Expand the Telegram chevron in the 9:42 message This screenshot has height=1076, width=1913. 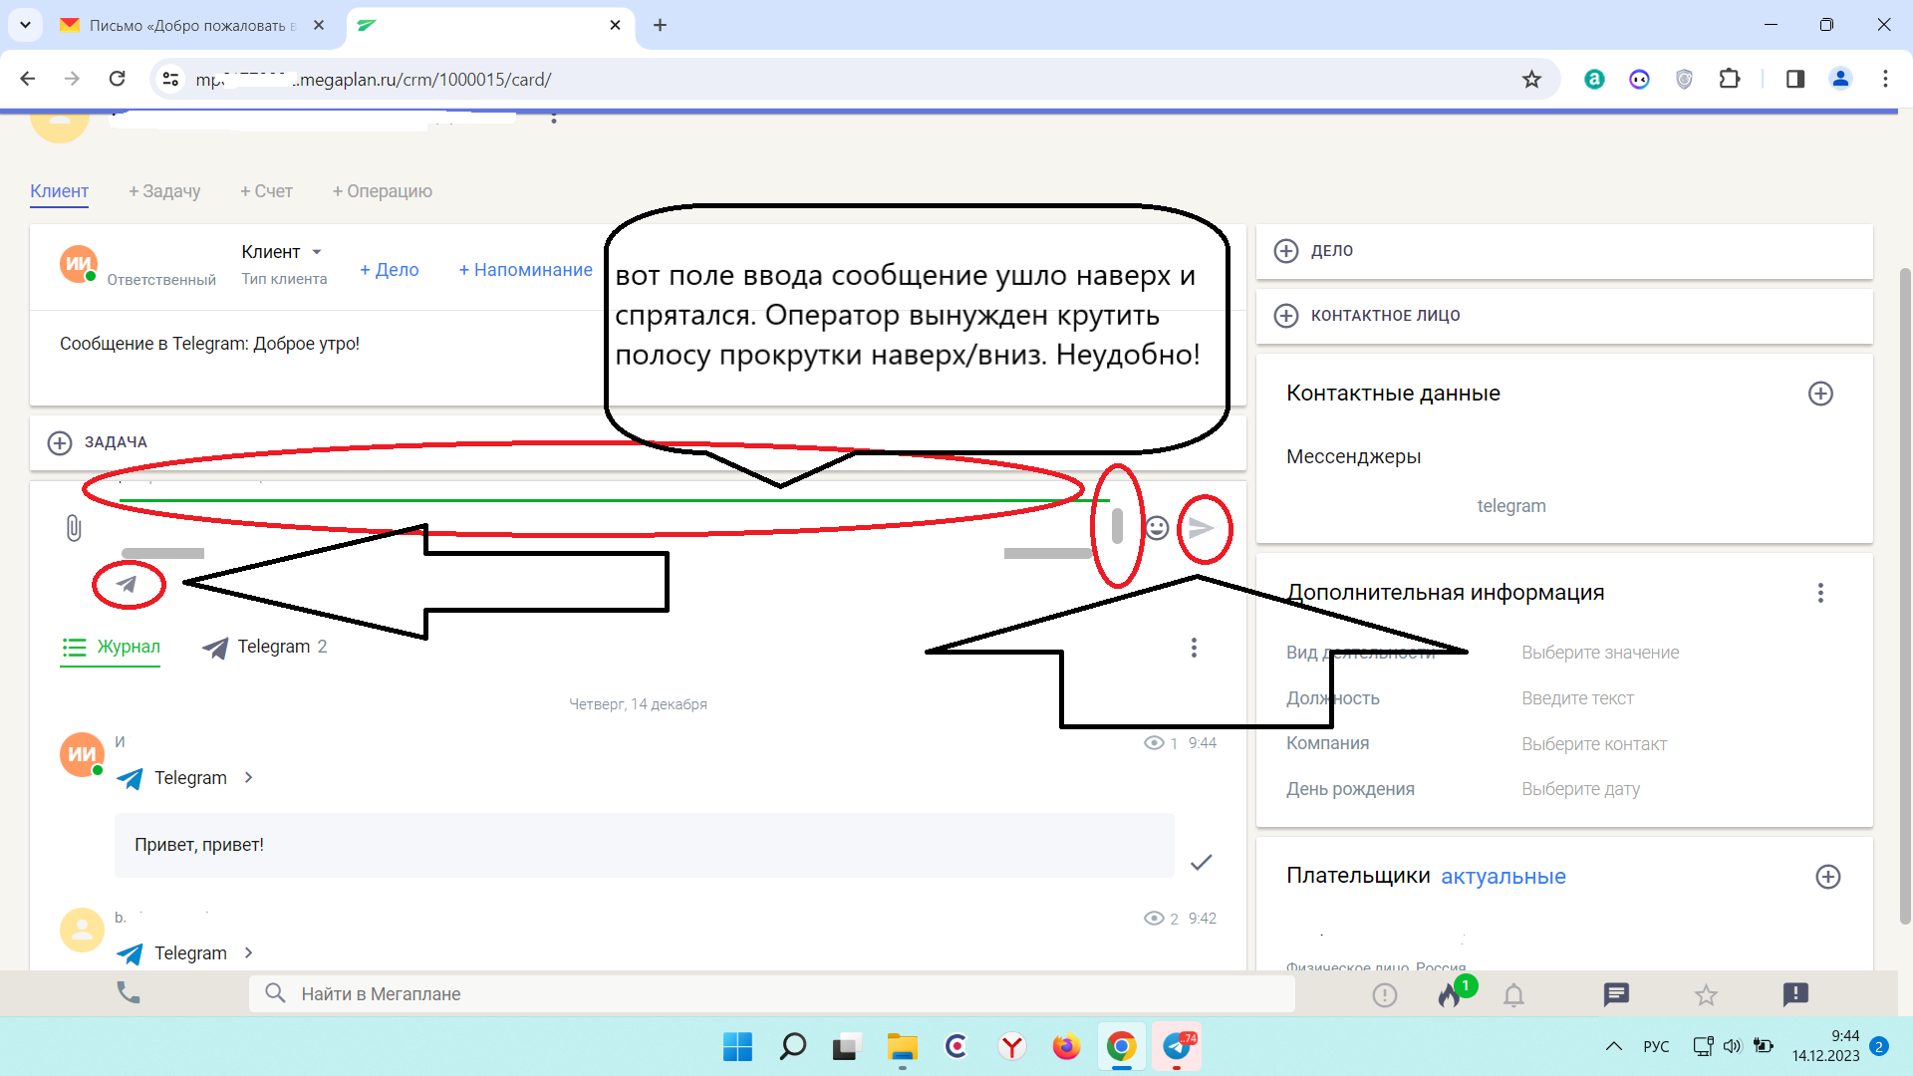(x=248, y=952)
